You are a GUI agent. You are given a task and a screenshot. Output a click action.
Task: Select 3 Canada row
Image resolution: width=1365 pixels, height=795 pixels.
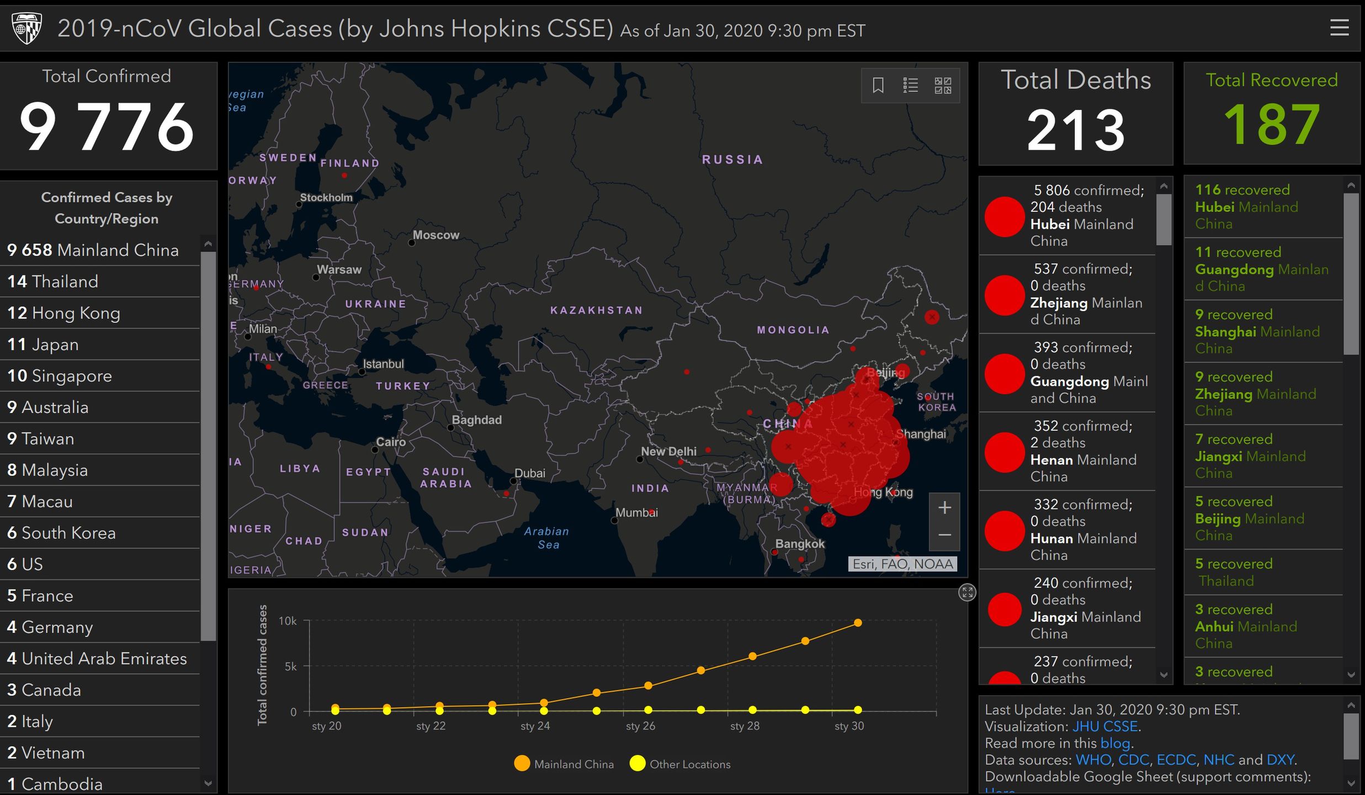[x=100, y=690]
